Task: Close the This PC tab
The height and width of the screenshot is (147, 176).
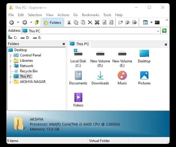Action: tap(166, 44)
